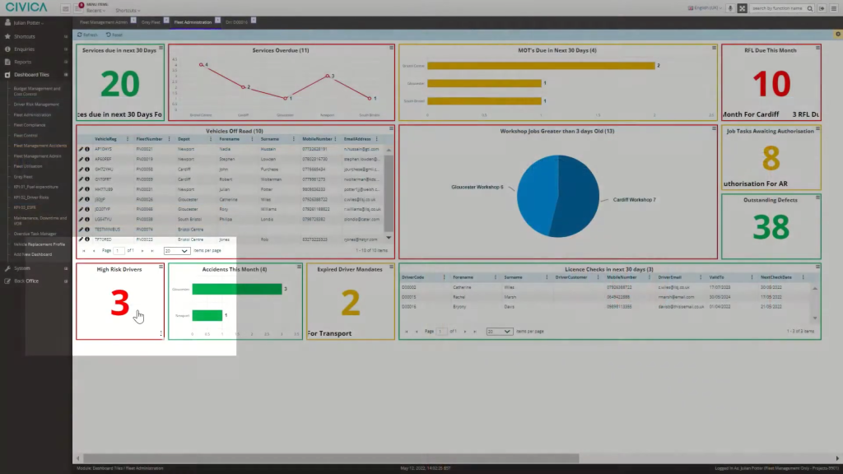The width and height of the screenshot is (843, 474).
Task: Click the Refresh icon above the dashboard tiles
Action: click(x=87, y=35)
